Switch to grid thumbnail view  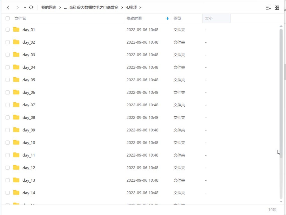(x=277, y=8)
